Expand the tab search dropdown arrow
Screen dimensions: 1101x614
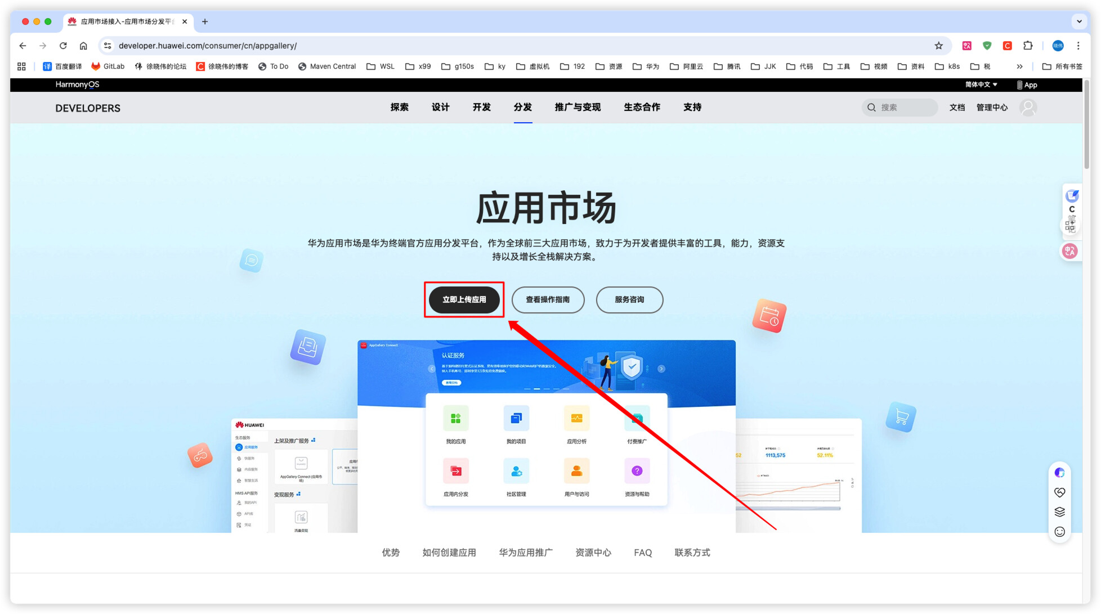point(1078,21)
